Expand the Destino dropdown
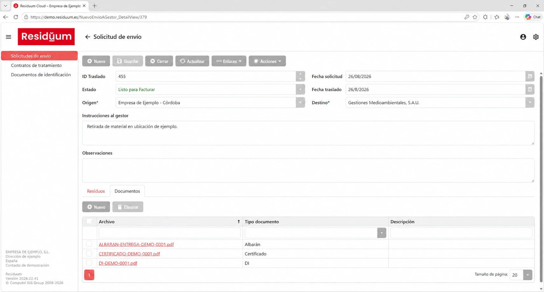Screen dimensions: 544x292 coord(530,103)
